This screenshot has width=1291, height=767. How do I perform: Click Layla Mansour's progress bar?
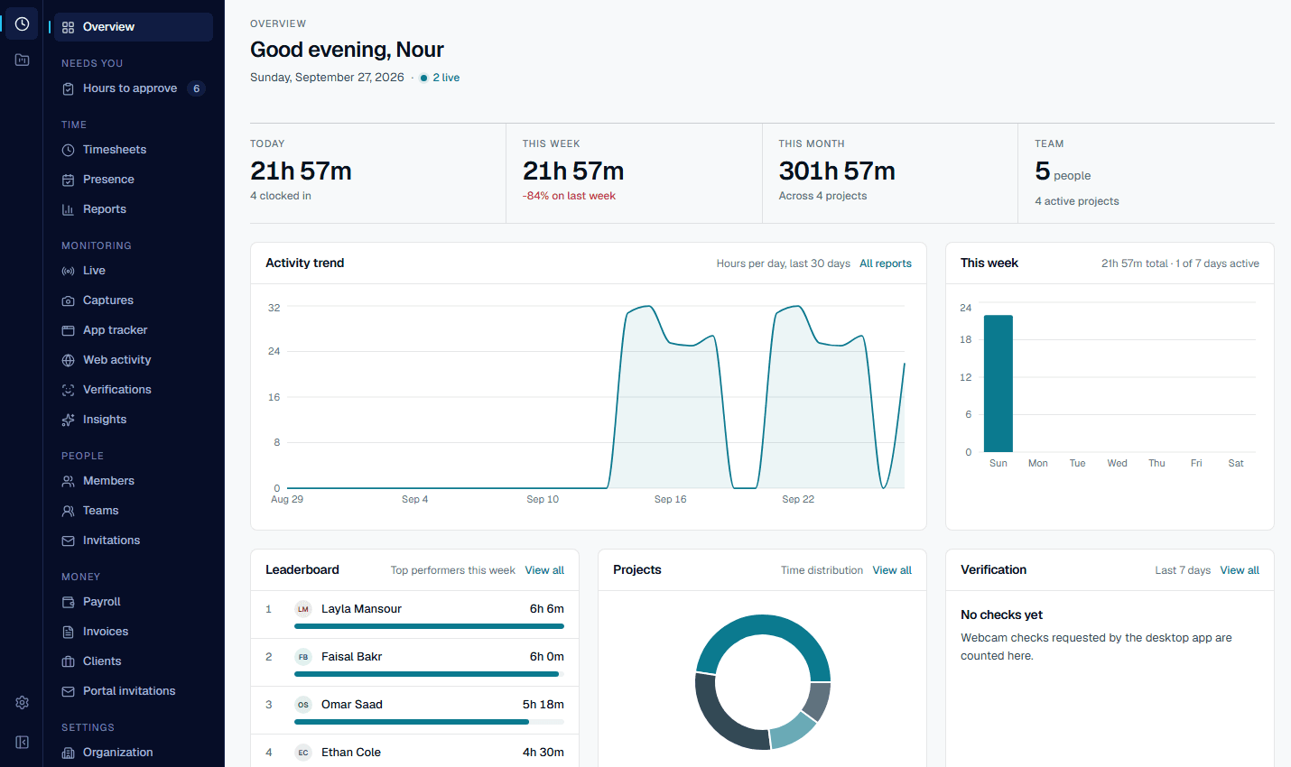pos(429,626)
